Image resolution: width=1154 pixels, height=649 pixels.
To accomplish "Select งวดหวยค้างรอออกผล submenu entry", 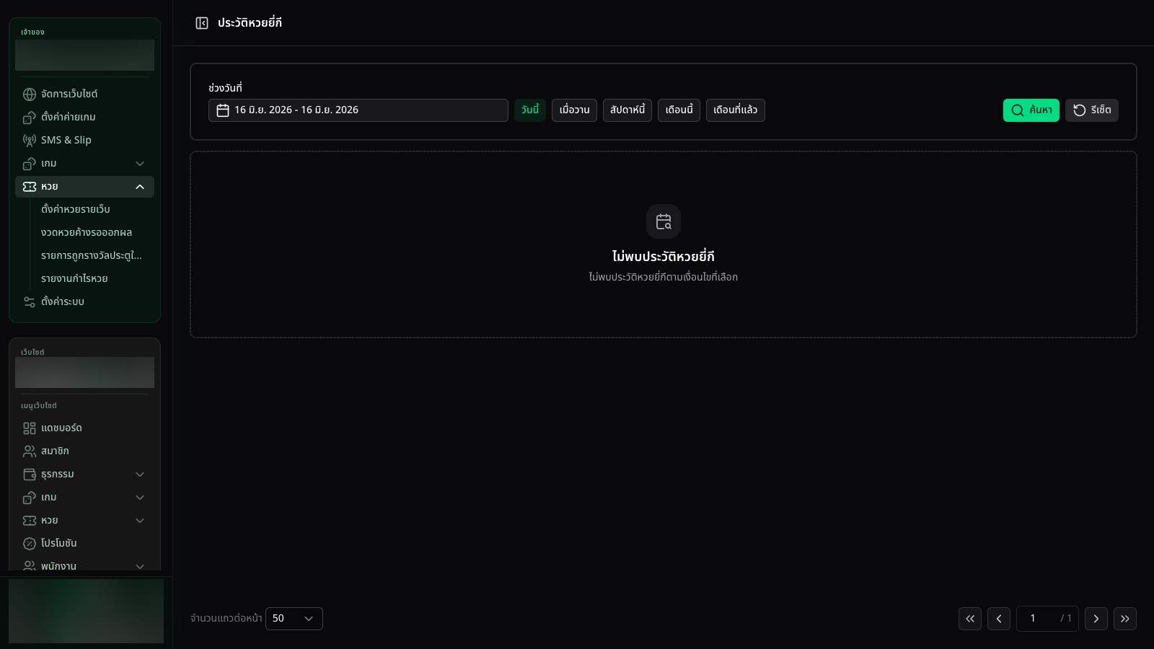I will [92, 233].
